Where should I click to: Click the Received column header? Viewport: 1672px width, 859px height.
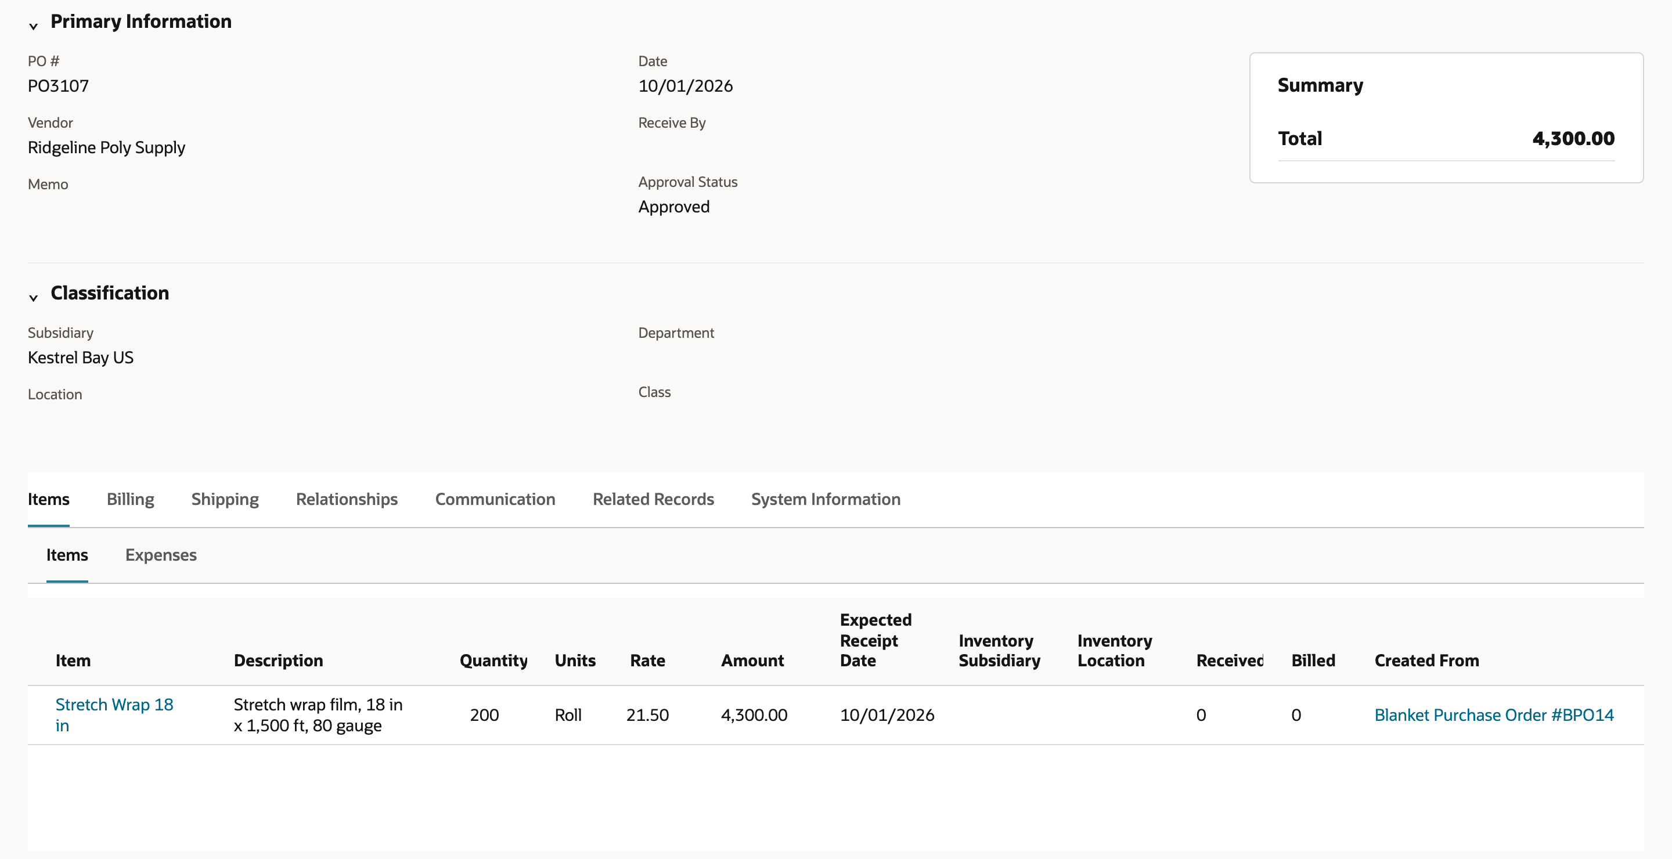click(1230, 661)
